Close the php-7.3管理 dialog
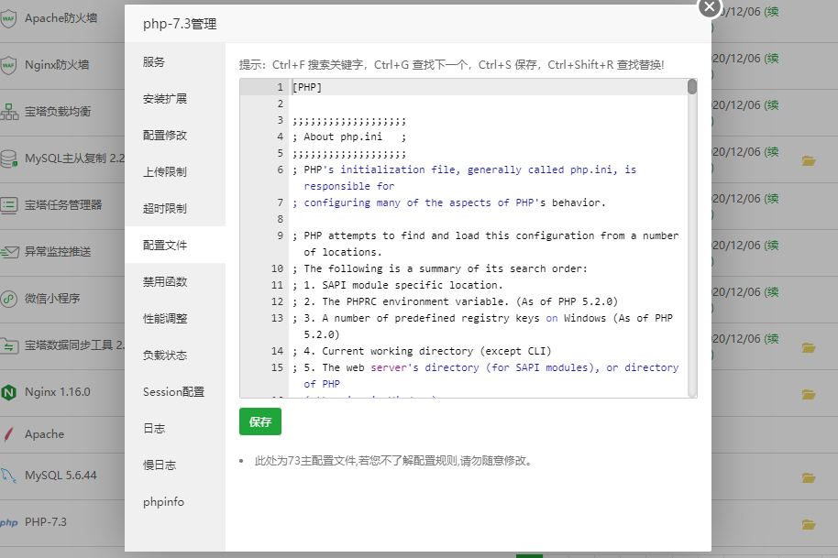 (710, 7)
